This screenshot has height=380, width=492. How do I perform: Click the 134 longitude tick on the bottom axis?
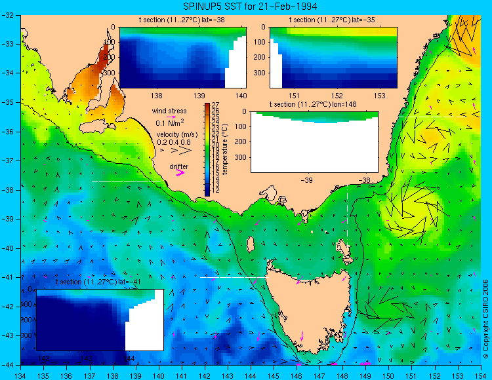pyautogui.click(x=21, y=376)
